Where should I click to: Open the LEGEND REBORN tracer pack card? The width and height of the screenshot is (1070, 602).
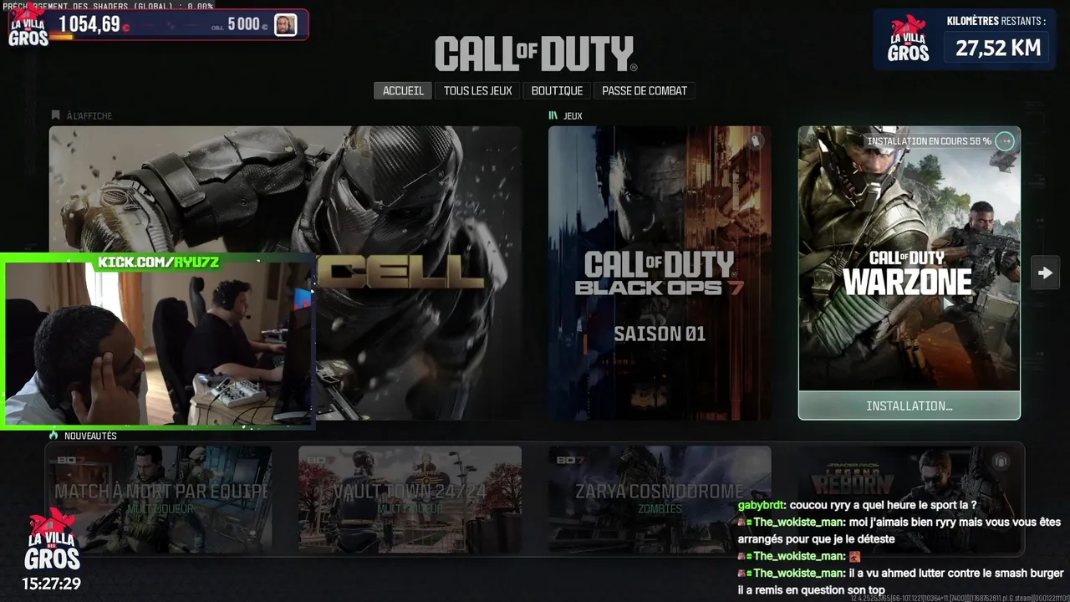(x=909, y=499)
